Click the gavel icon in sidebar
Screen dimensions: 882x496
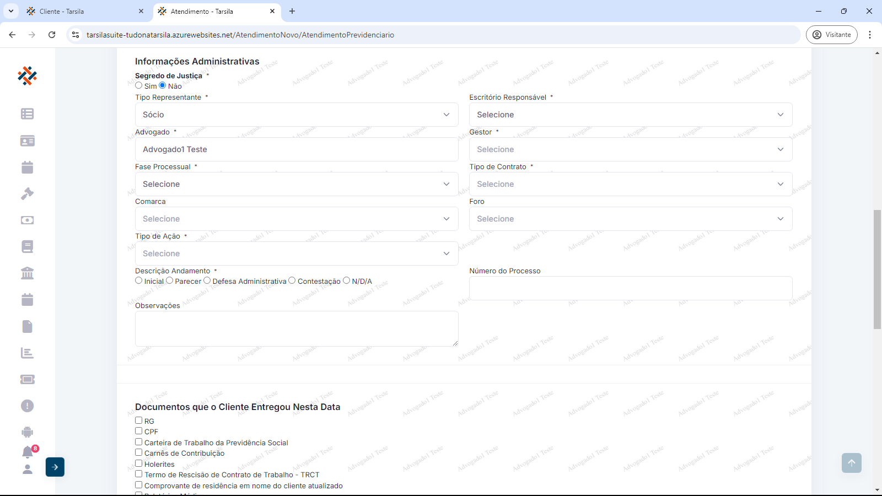pyautogui.click(x=27, y=193)
